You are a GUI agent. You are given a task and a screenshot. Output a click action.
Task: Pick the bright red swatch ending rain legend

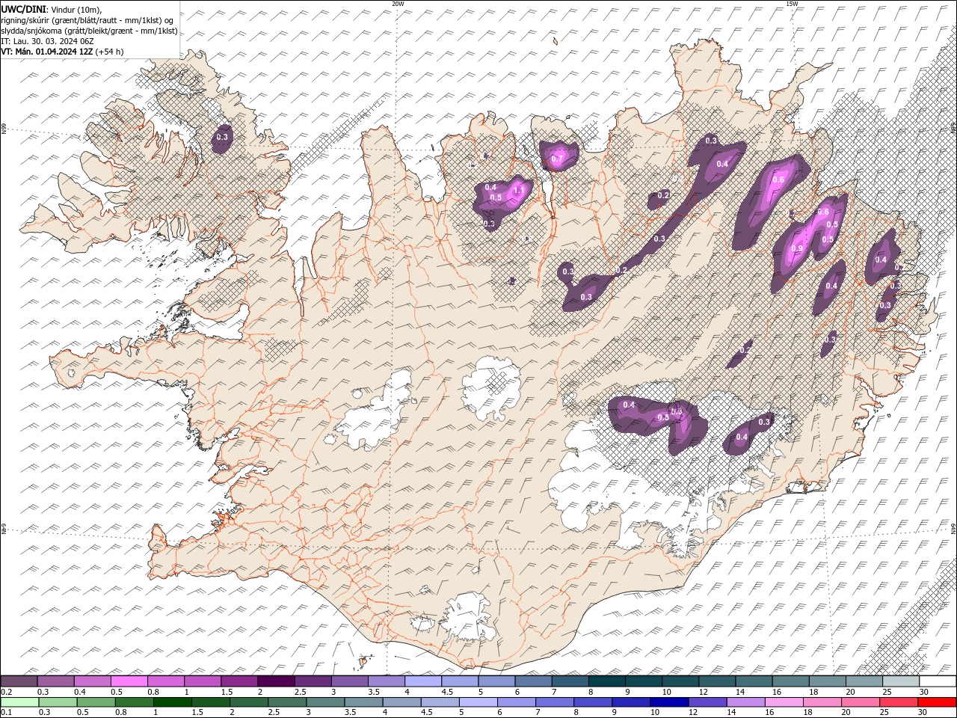tap(938, 702)
